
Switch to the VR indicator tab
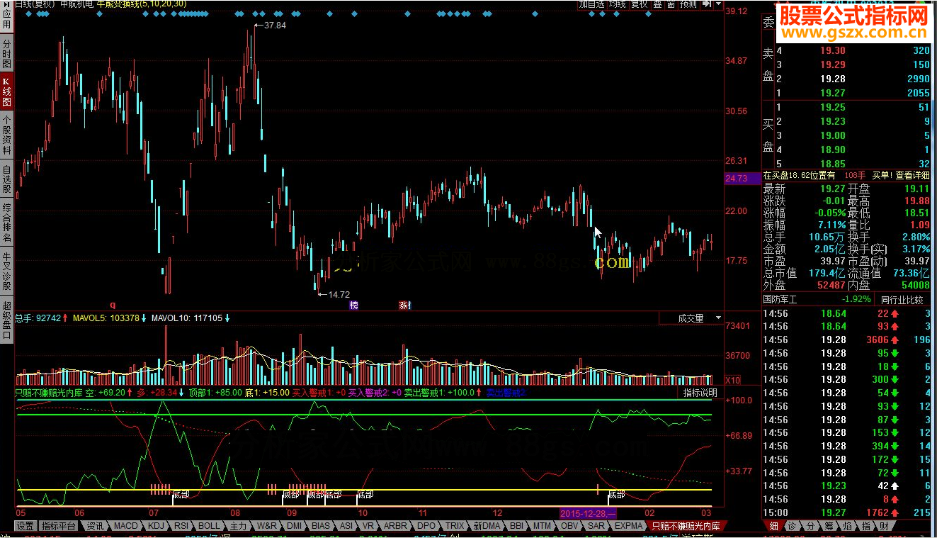coord(368,526)
